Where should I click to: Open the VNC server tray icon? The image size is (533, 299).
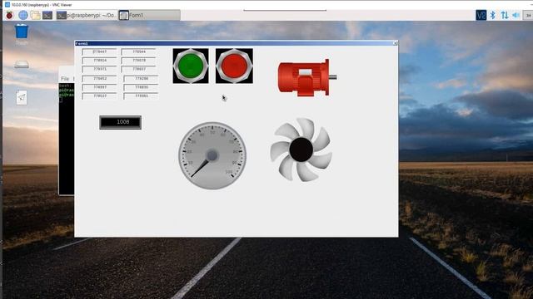pyautogui.click(x=481, y=15)
